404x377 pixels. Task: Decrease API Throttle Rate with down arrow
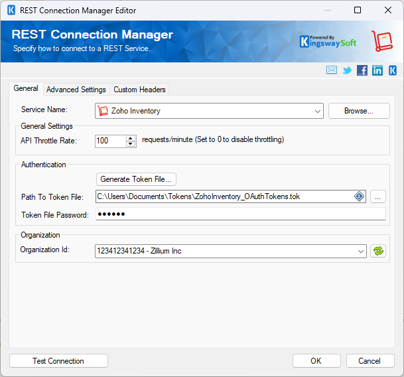pos(131,144)
